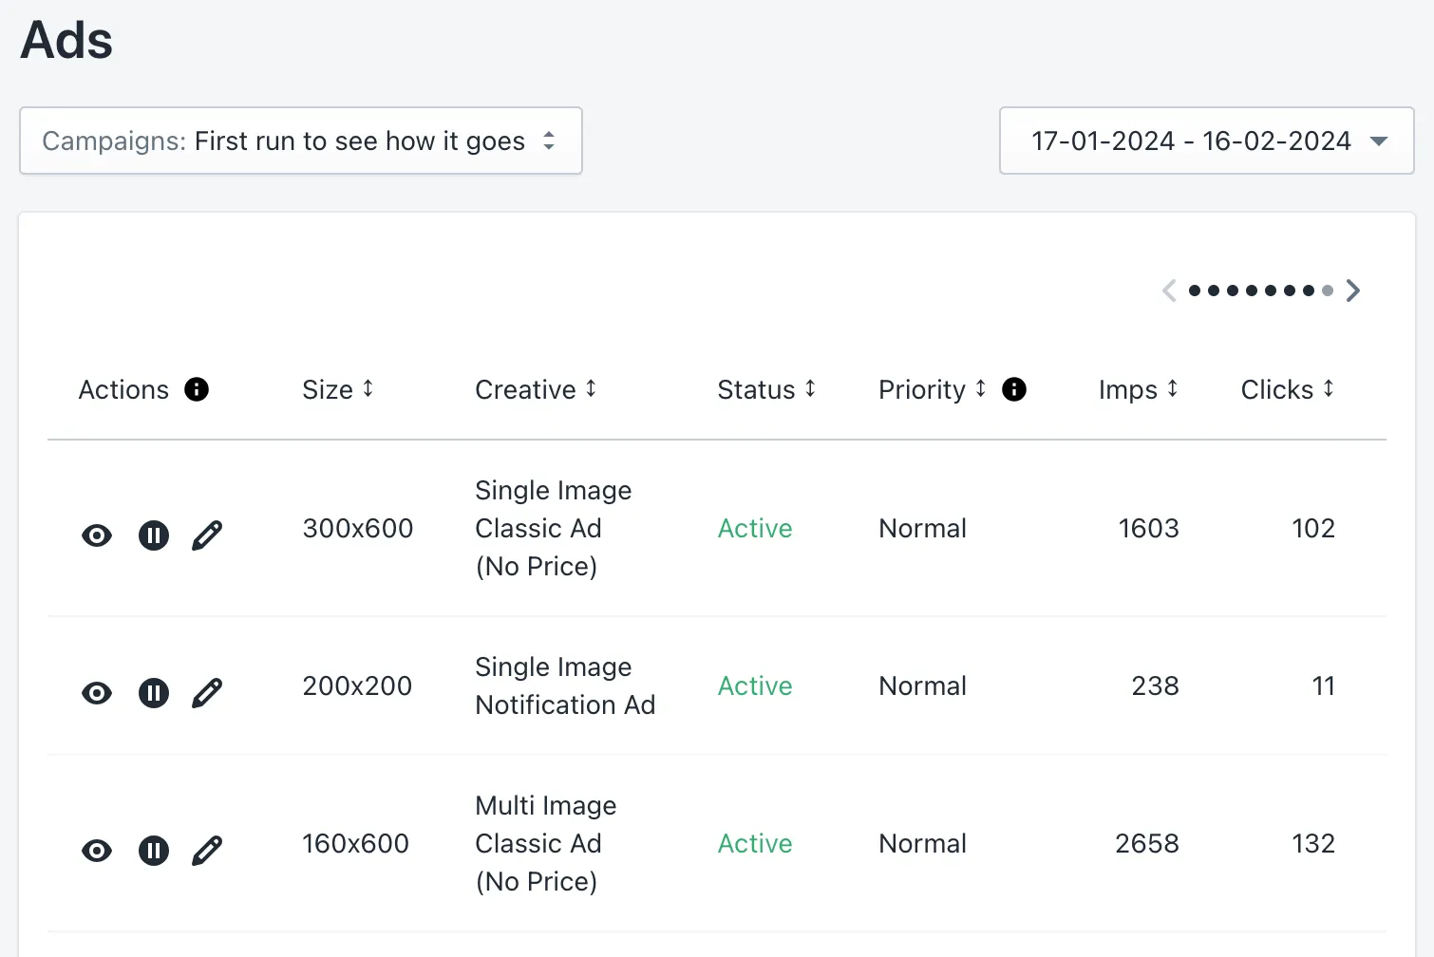
Task: Edit the 300x600 ad with pencil icon
Action: point(207,535)
